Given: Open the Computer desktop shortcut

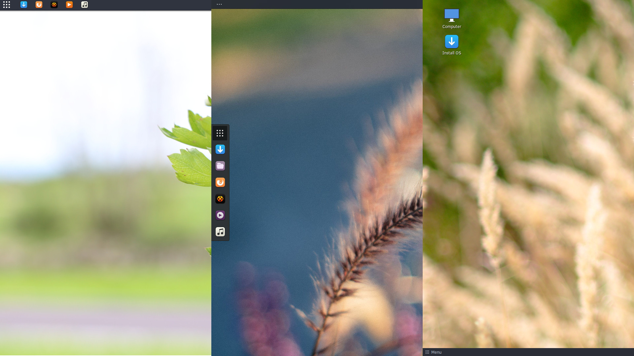Looking at the screenshot, I should click(x=451, y=17).
